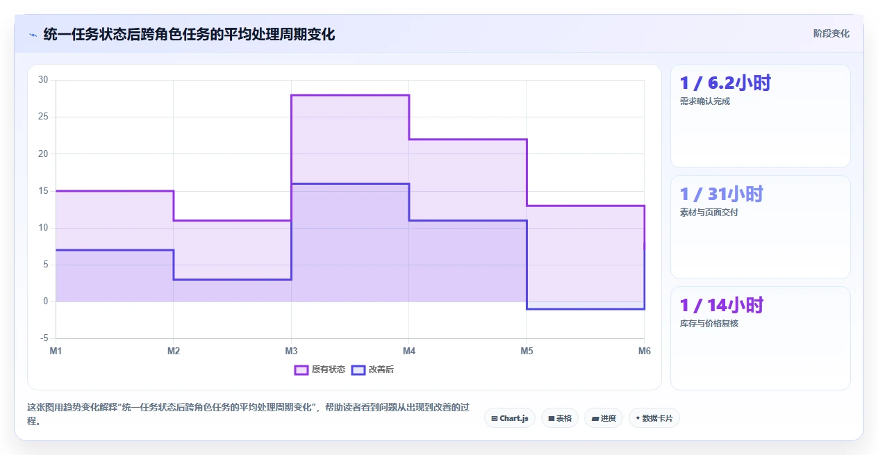The width and height of the screenshot is (878, 455).
Task: Toggle the 原有状态 legend swatch
Action: click(x=301, y=370)
